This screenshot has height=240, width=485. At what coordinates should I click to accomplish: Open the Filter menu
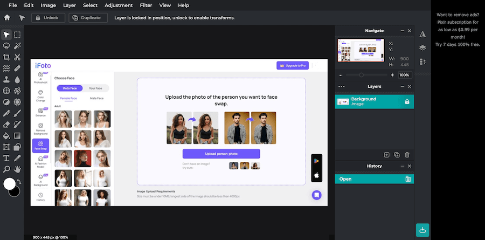click(x=146, y=5)
